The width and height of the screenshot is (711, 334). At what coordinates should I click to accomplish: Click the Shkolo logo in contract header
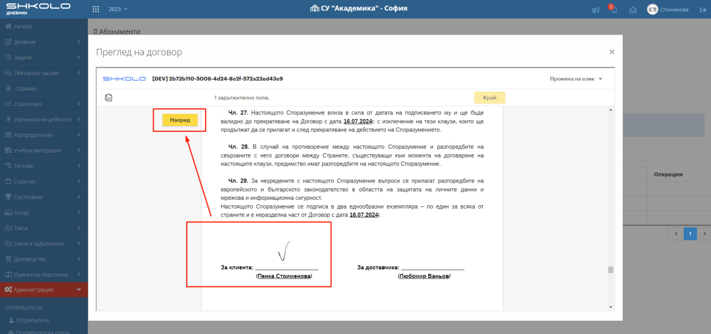124,79
